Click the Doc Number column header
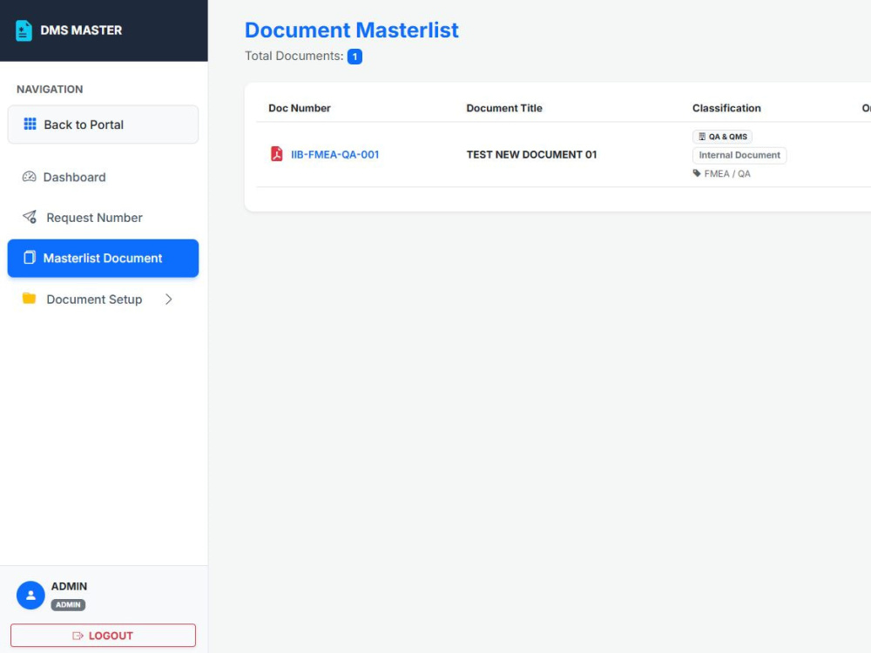The width and height of the screenshot is (871, 653). click(x=300, y=108)
